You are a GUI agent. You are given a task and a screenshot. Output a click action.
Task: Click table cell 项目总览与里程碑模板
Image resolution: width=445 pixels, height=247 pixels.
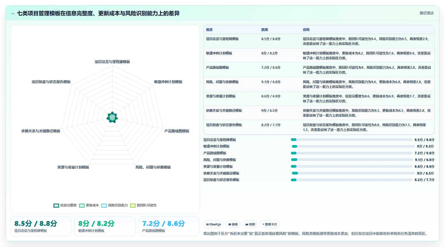point(222,39)
